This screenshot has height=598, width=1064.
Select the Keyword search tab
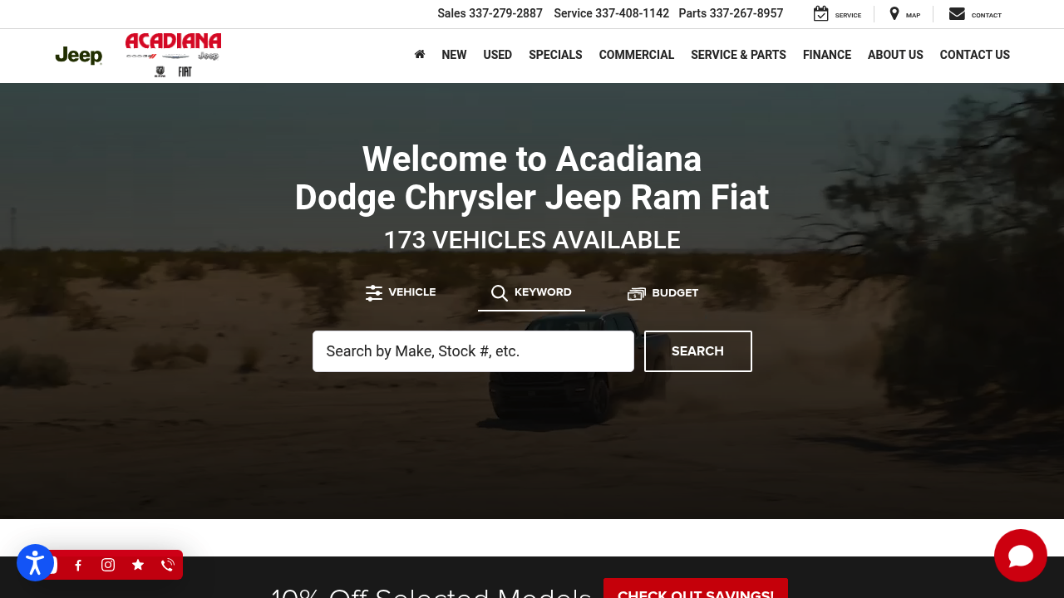[x=531, y=292]
